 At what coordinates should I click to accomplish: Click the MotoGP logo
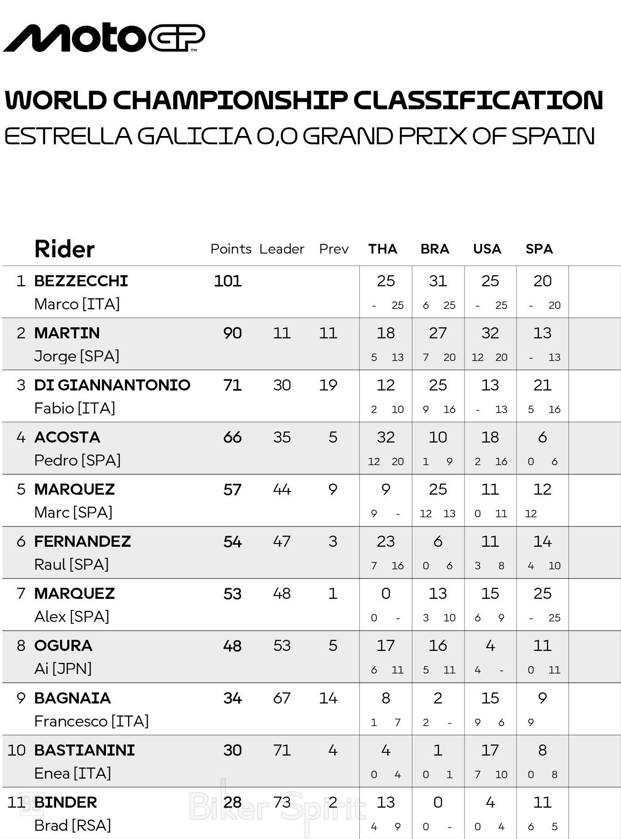[x=104, y=37]
